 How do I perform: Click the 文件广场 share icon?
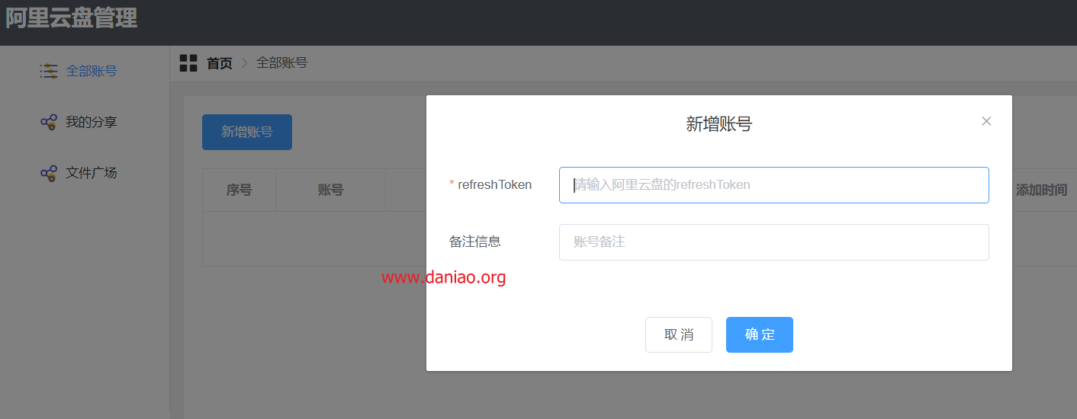(49, 173)
